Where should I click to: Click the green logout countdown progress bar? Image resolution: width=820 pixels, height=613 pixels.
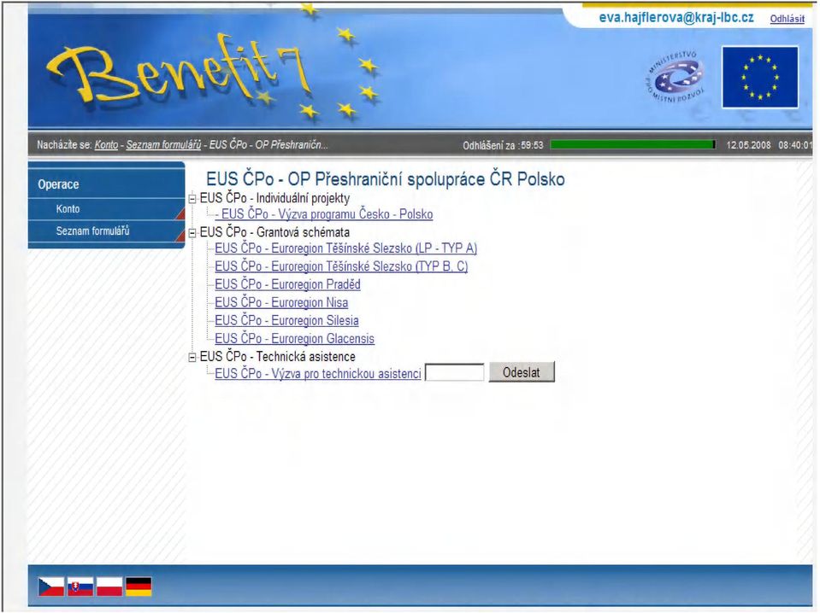(x=633, y=144)
